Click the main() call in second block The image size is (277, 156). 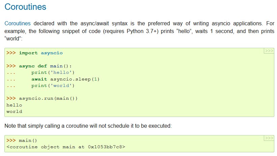click(x=28, y=141)
